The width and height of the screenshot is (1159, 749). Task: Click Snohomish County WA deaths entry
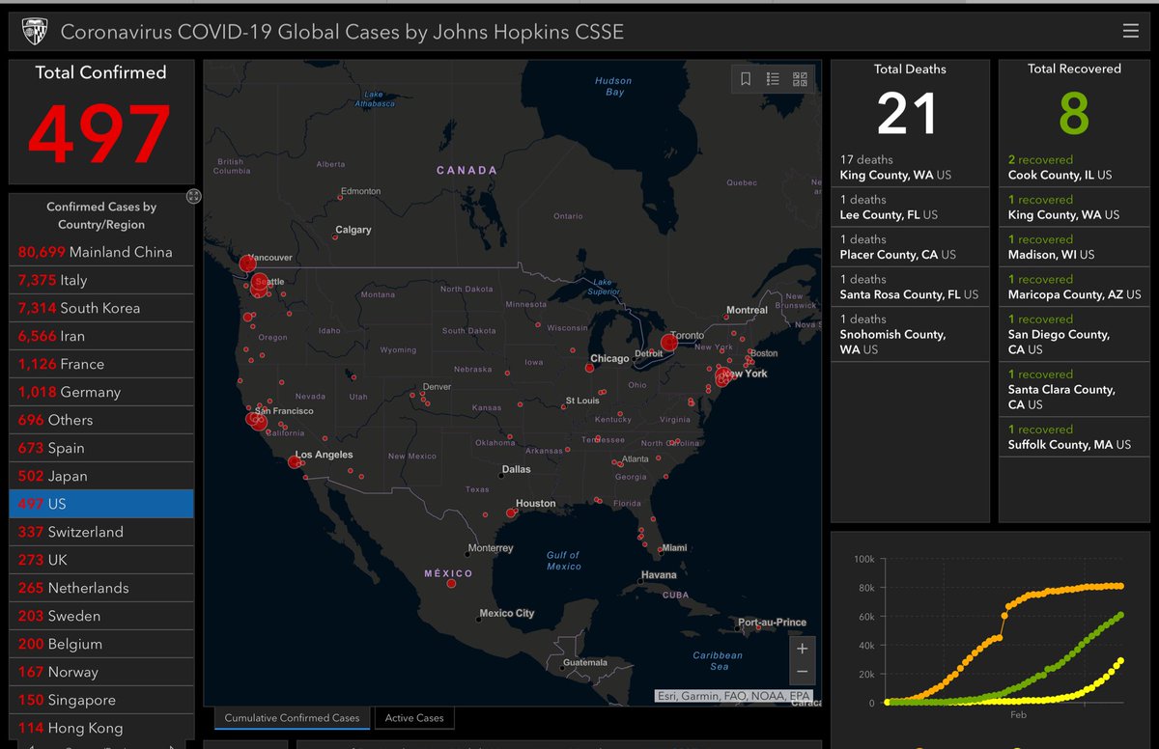coord(910,334)
